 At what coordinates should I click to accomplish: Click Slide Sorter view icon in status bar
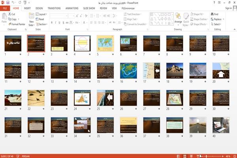coord(185,156)
